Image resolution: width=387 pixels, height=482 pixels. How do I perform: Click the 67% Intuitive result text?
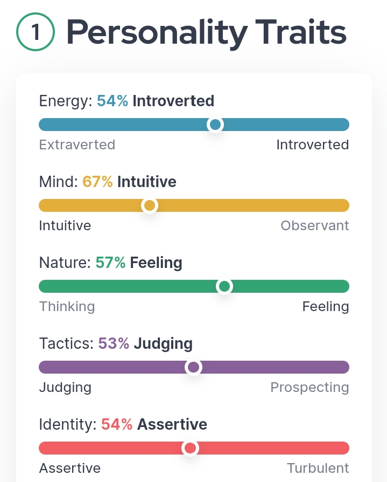(129, 182)
